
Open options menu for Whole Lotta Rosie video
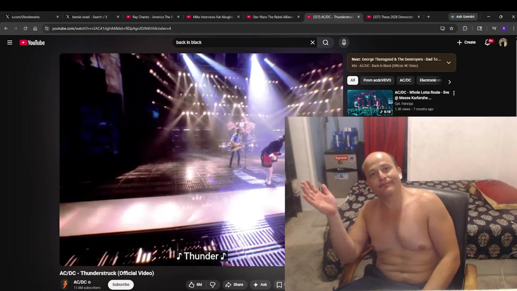[x=454, y=93]
